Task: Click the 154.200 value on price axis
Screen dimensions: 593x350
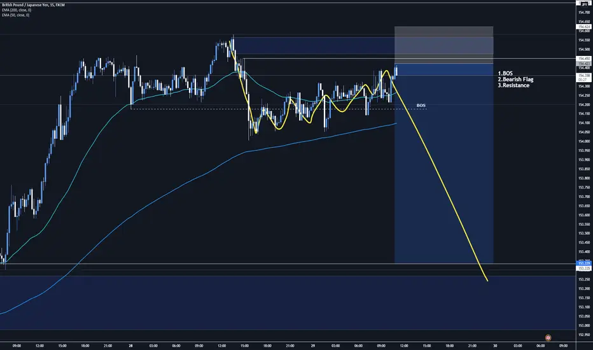Action: tap(584, 104)
